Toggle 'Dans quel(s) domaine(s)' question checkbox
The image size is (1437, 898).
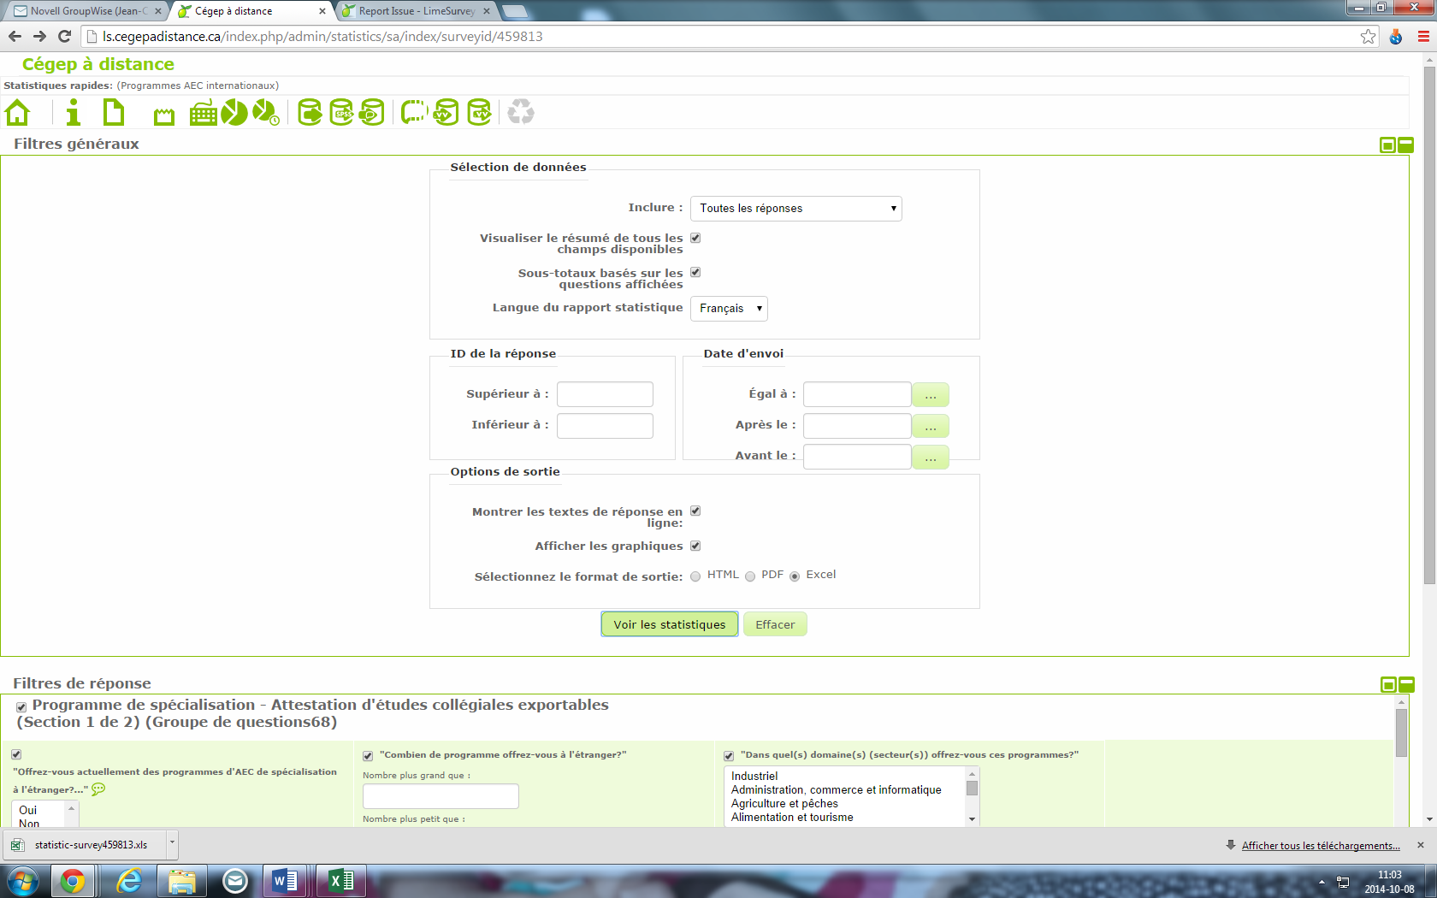coord(729,756)
